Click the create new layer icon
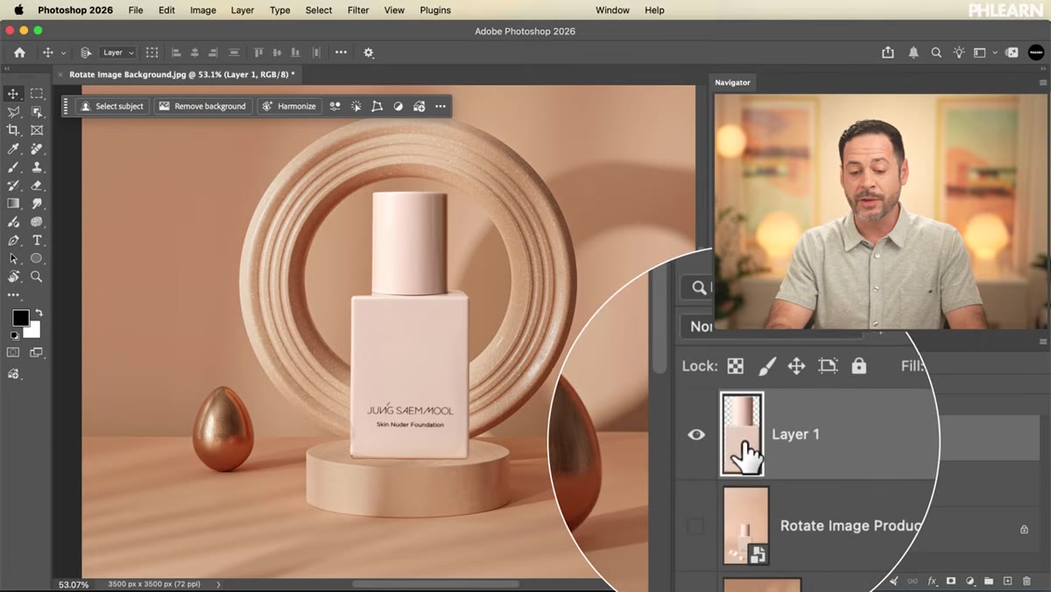The width and height of the screenshot is (1051, 592). click(x=1008, y=581)
